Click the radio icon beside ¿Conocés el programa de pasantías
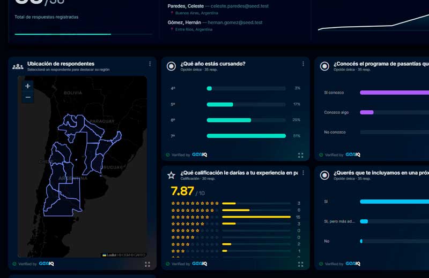 (324, 66)
